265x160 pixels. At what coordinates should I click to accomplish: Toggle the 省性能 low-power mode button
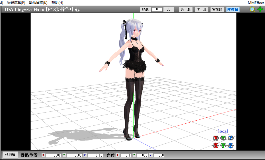(217, 9)
